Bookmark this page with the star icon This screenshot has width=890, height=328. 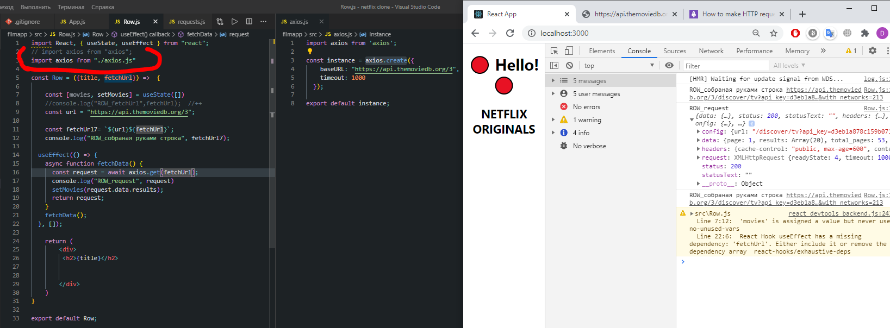tap(774, 33)
